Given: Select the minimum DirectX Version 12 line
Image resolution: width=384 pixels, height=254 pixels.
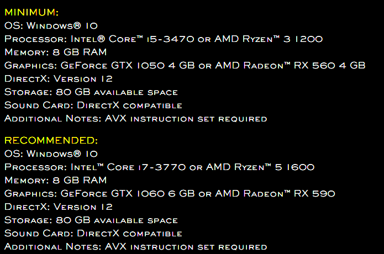Looking at the screenshot, I should tap(59, 79).
